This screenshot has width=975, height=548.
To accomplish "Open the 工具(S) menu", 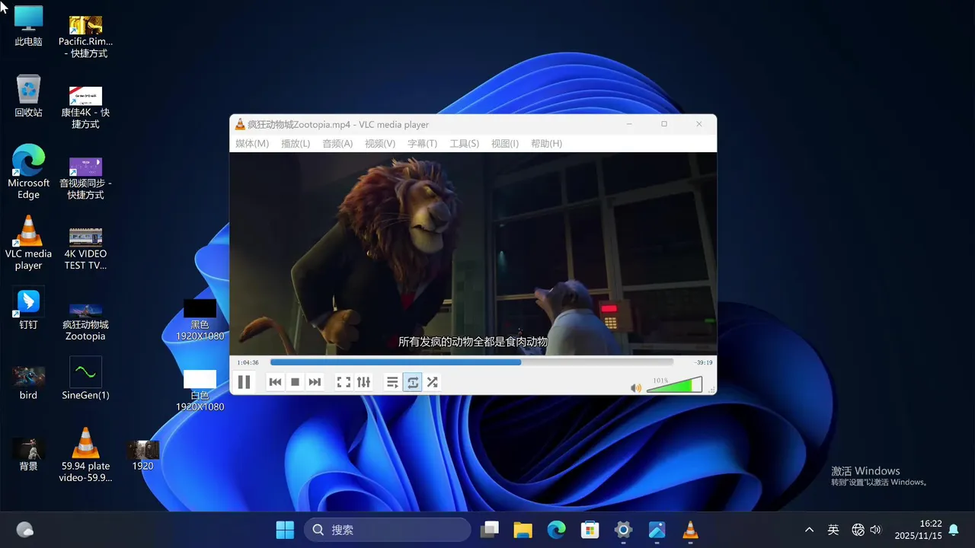I will (x=464, y=144).
